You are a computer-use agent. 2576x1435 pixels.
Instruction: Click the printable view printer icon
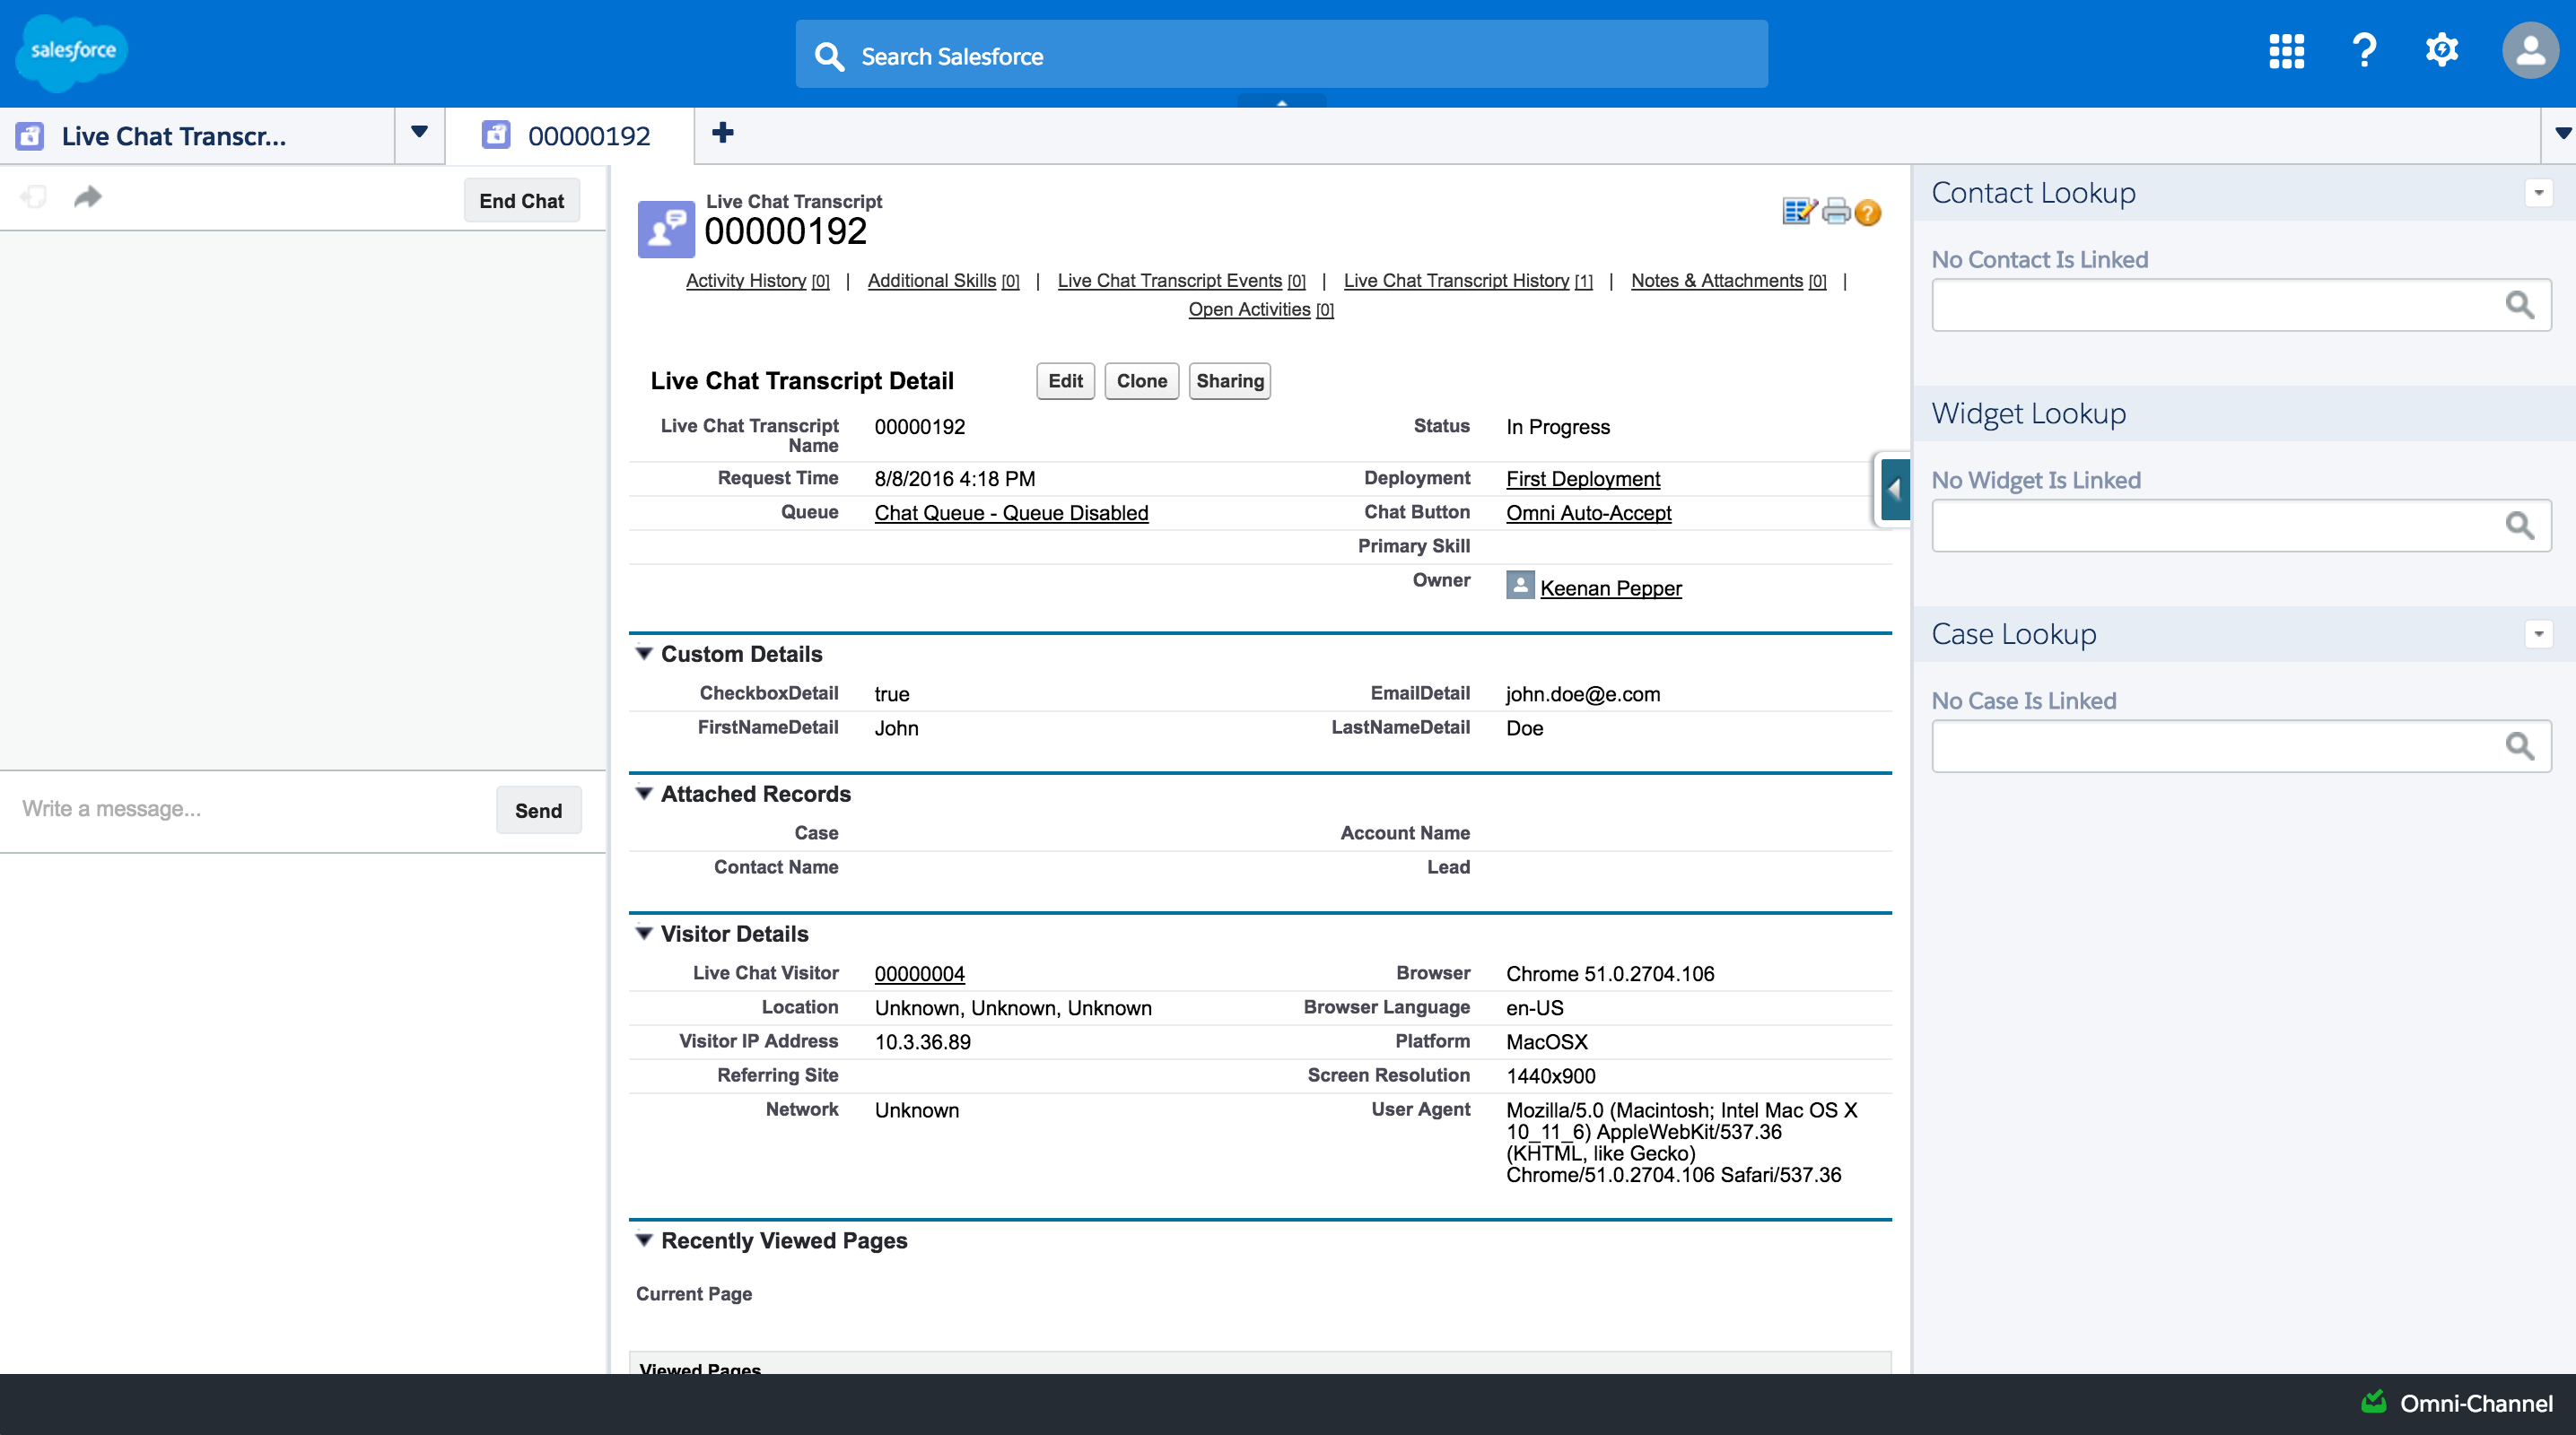coord(1836,212)
